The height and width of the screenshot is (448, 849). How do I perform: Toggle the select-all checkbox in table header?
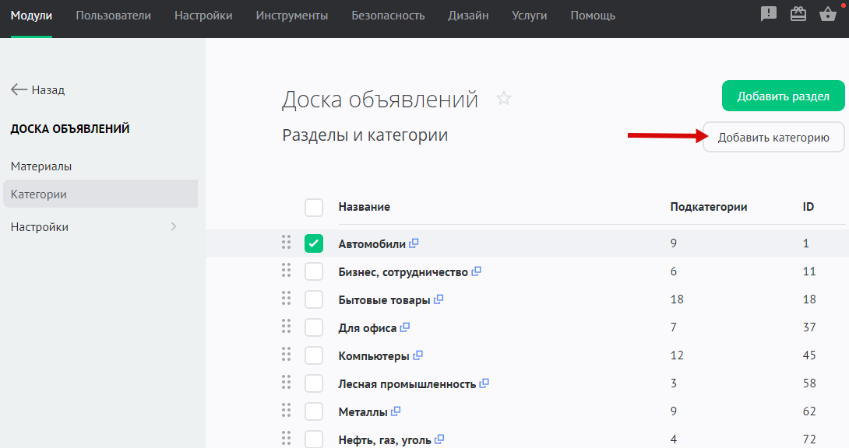tap(314, 207)
